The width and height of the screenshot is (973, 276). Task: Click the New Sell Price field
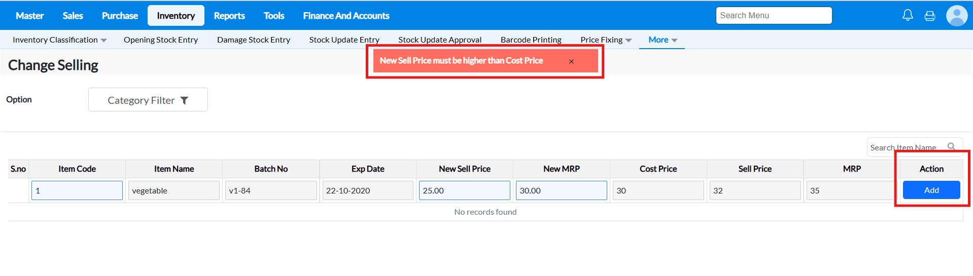[464, 190]
